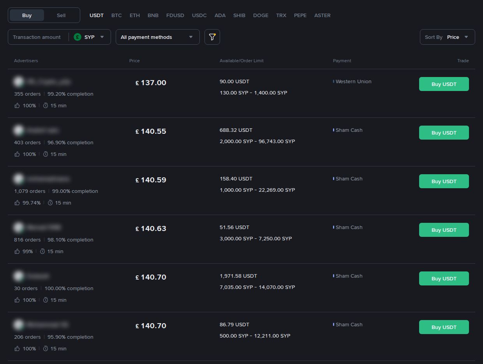Click 1,971.58 USDT available amount
This screenshot has height=364, width=483.
238,276
